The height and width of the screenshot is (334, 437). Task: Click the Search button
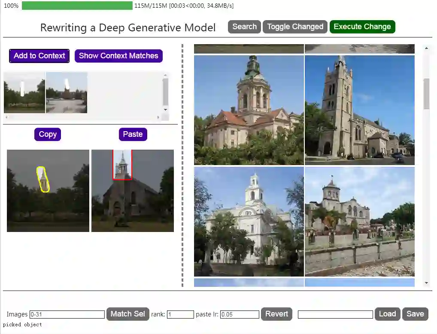244,27
